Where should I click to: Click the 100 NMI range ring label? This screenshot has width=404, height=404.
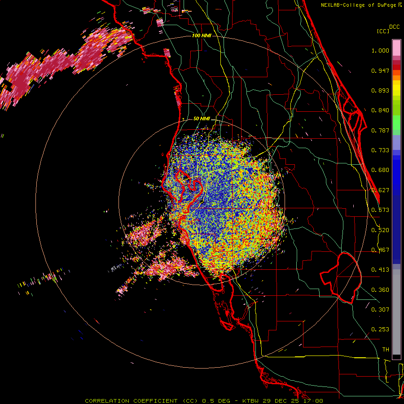(202, 35)
